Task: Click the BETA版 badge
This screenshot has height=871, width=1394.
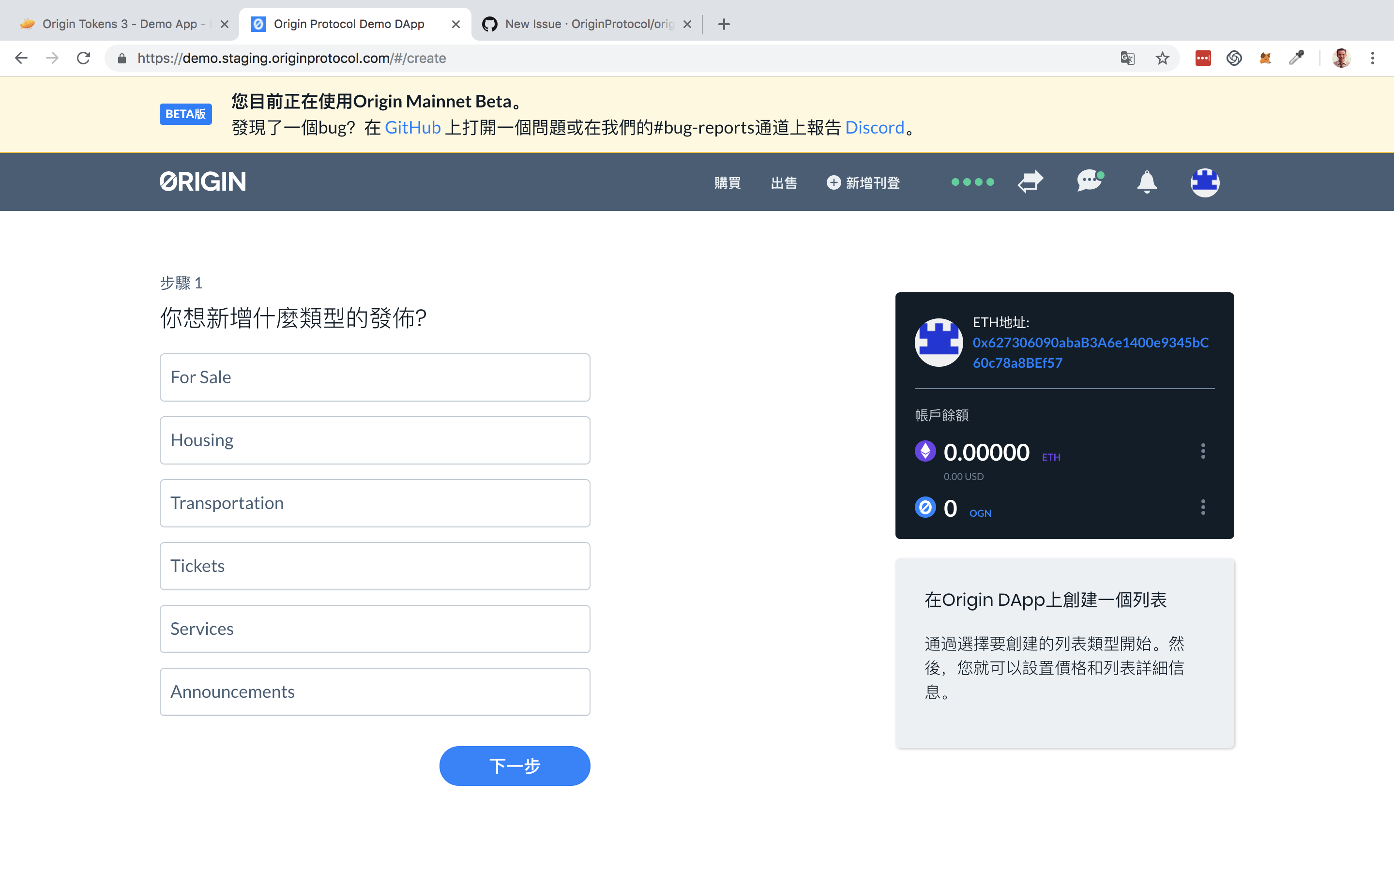Action: tap(185, 114)
